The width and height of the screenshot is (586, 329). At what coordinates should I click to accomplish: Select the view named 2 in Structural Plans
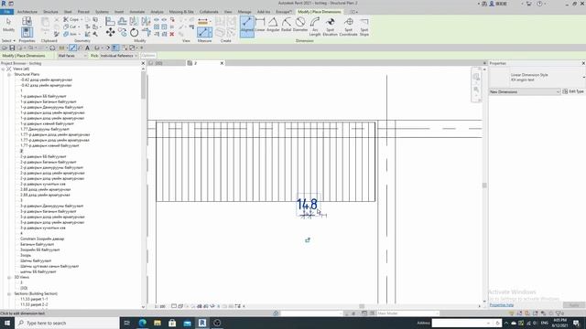21,151
